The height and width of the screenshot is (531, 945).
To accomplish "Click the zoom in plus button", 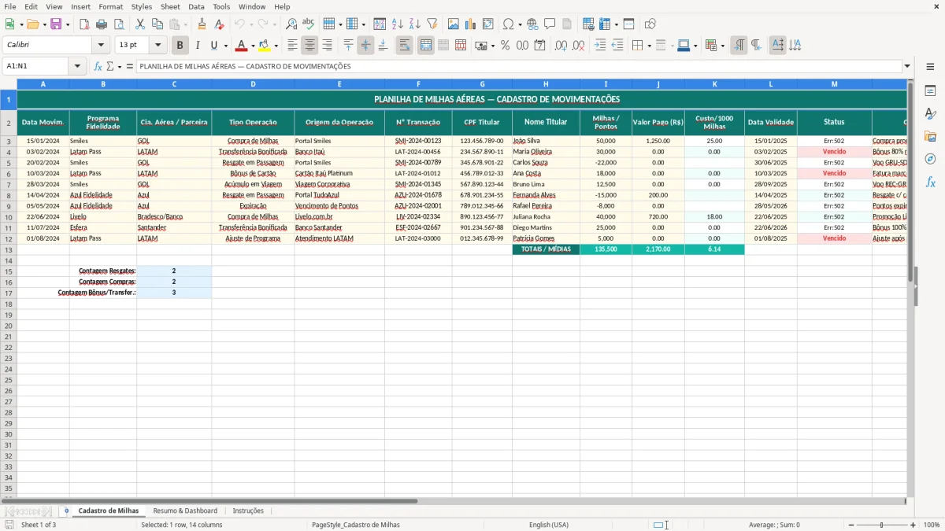I will [913, 525].
